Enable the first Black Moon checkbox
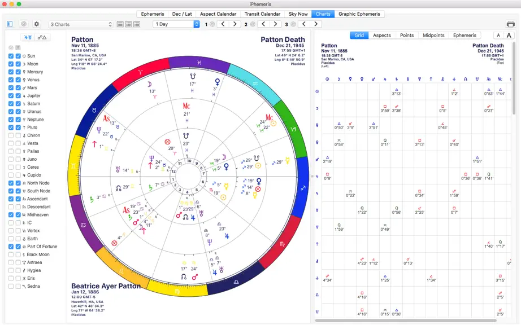The image size is (521, 325). pos(11,254)
